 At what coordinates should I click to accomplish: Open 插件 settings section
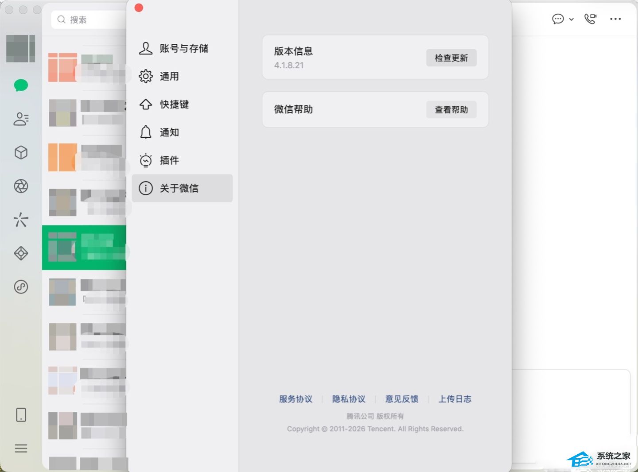coord(182,160)
